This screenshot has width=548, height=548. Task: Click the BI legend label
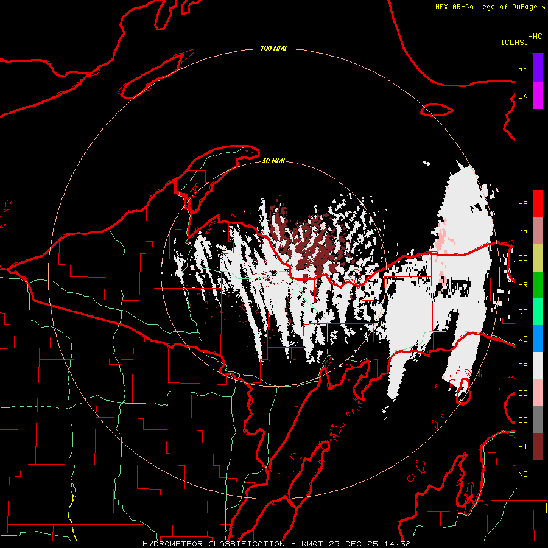point(522,447)
